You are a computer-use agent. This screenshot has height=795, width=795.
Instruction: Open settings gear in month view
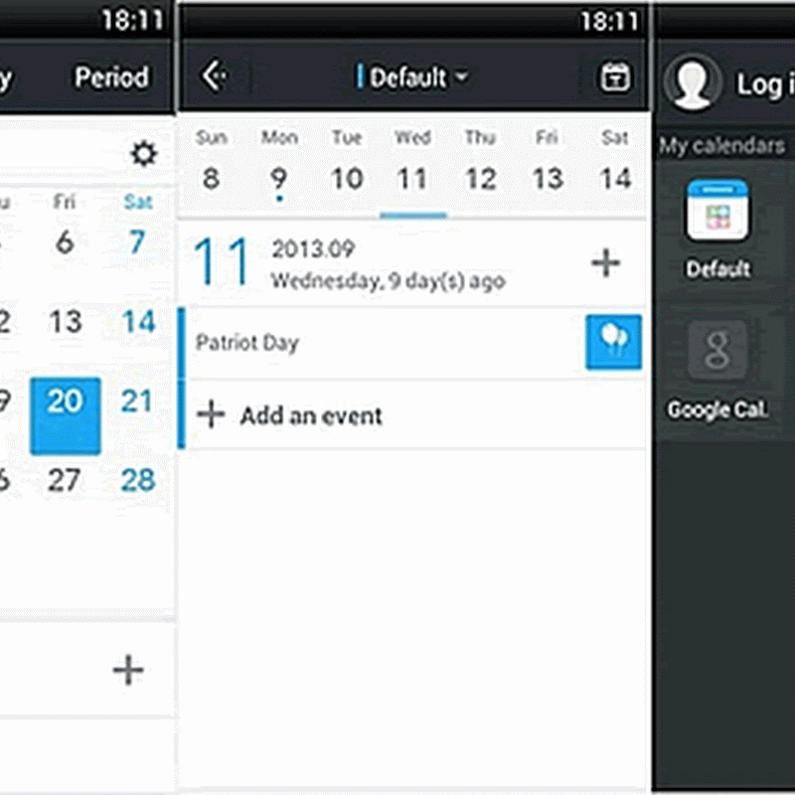144,154
